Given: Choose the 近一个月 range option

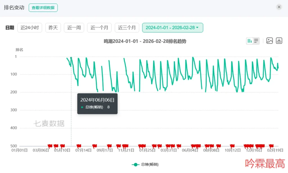Looking at the screenshot, I should pos(99,28).
